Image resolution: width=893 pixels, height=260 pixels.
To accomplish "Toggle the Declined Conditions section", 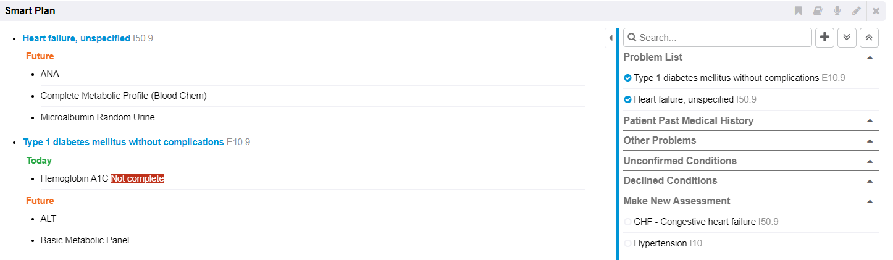I will 870,181.
